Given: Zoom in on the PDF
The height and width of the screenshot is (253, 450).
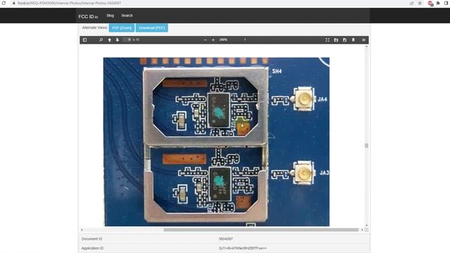Looking at the screenshot, I should (213, 40).
